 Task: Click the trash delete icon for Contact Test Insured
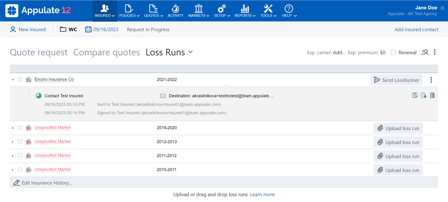432,95
